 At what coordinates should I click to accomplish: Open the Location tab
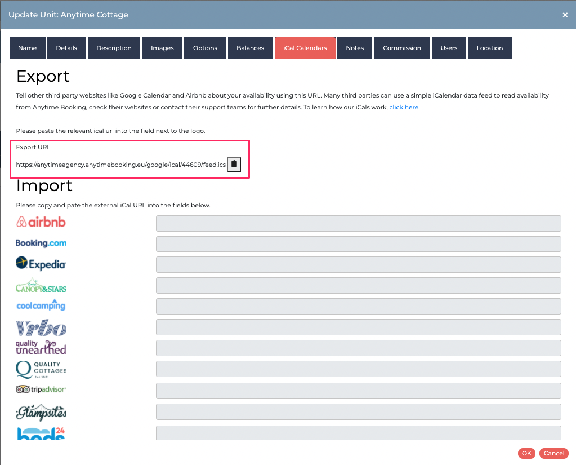490,48
